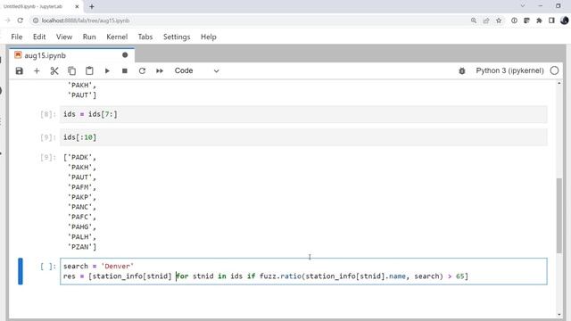Click cell 9 containing ids[:10]
571x321 pixels.
click(303, 137)
